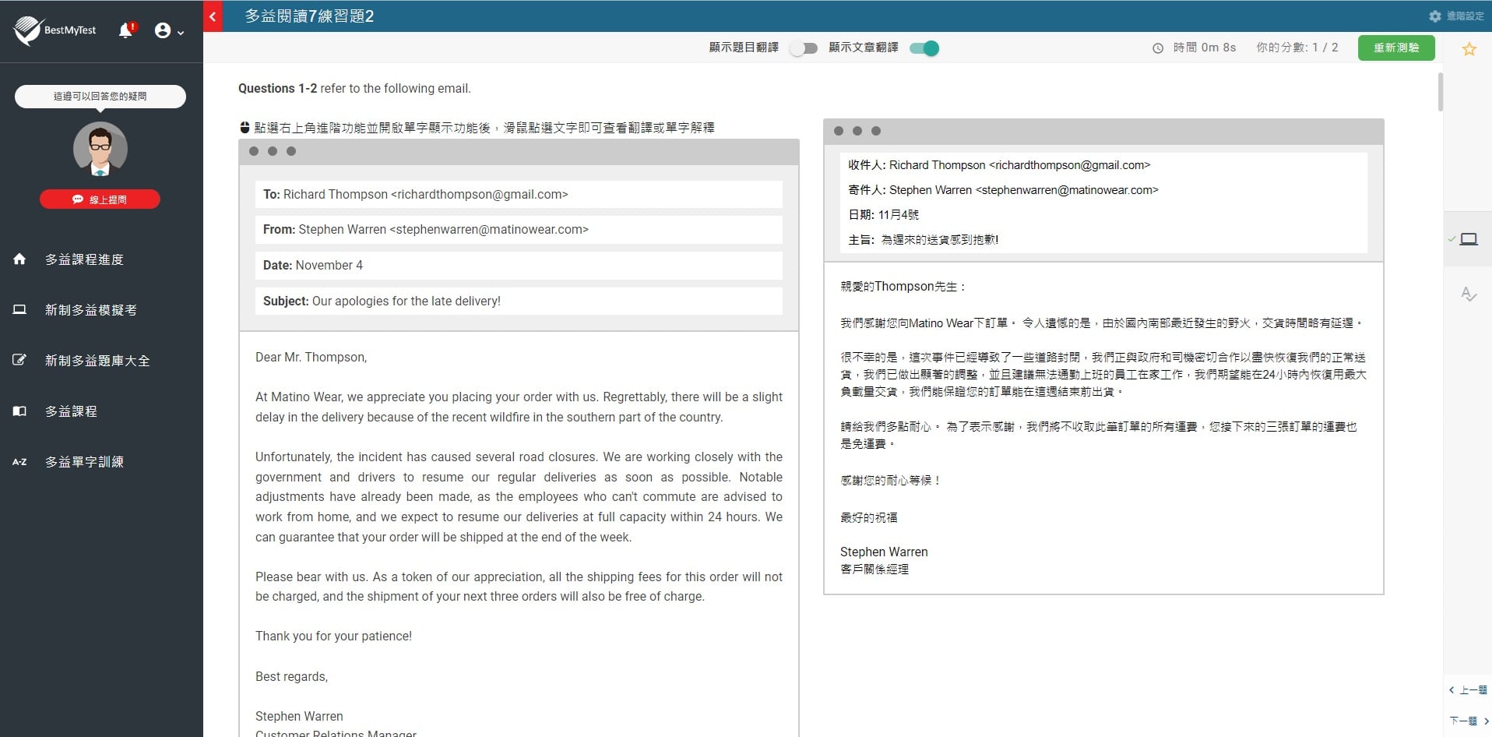Screen dimensions: 1492x737
Task: Click the edit icon beside 新制多益題庫大全
Action: coord(19,360)
